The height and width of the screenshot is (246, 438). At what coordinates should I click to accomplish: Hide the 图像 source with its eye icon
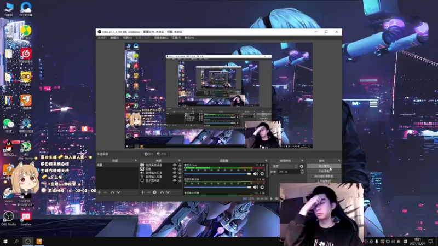tap(175, 169)
